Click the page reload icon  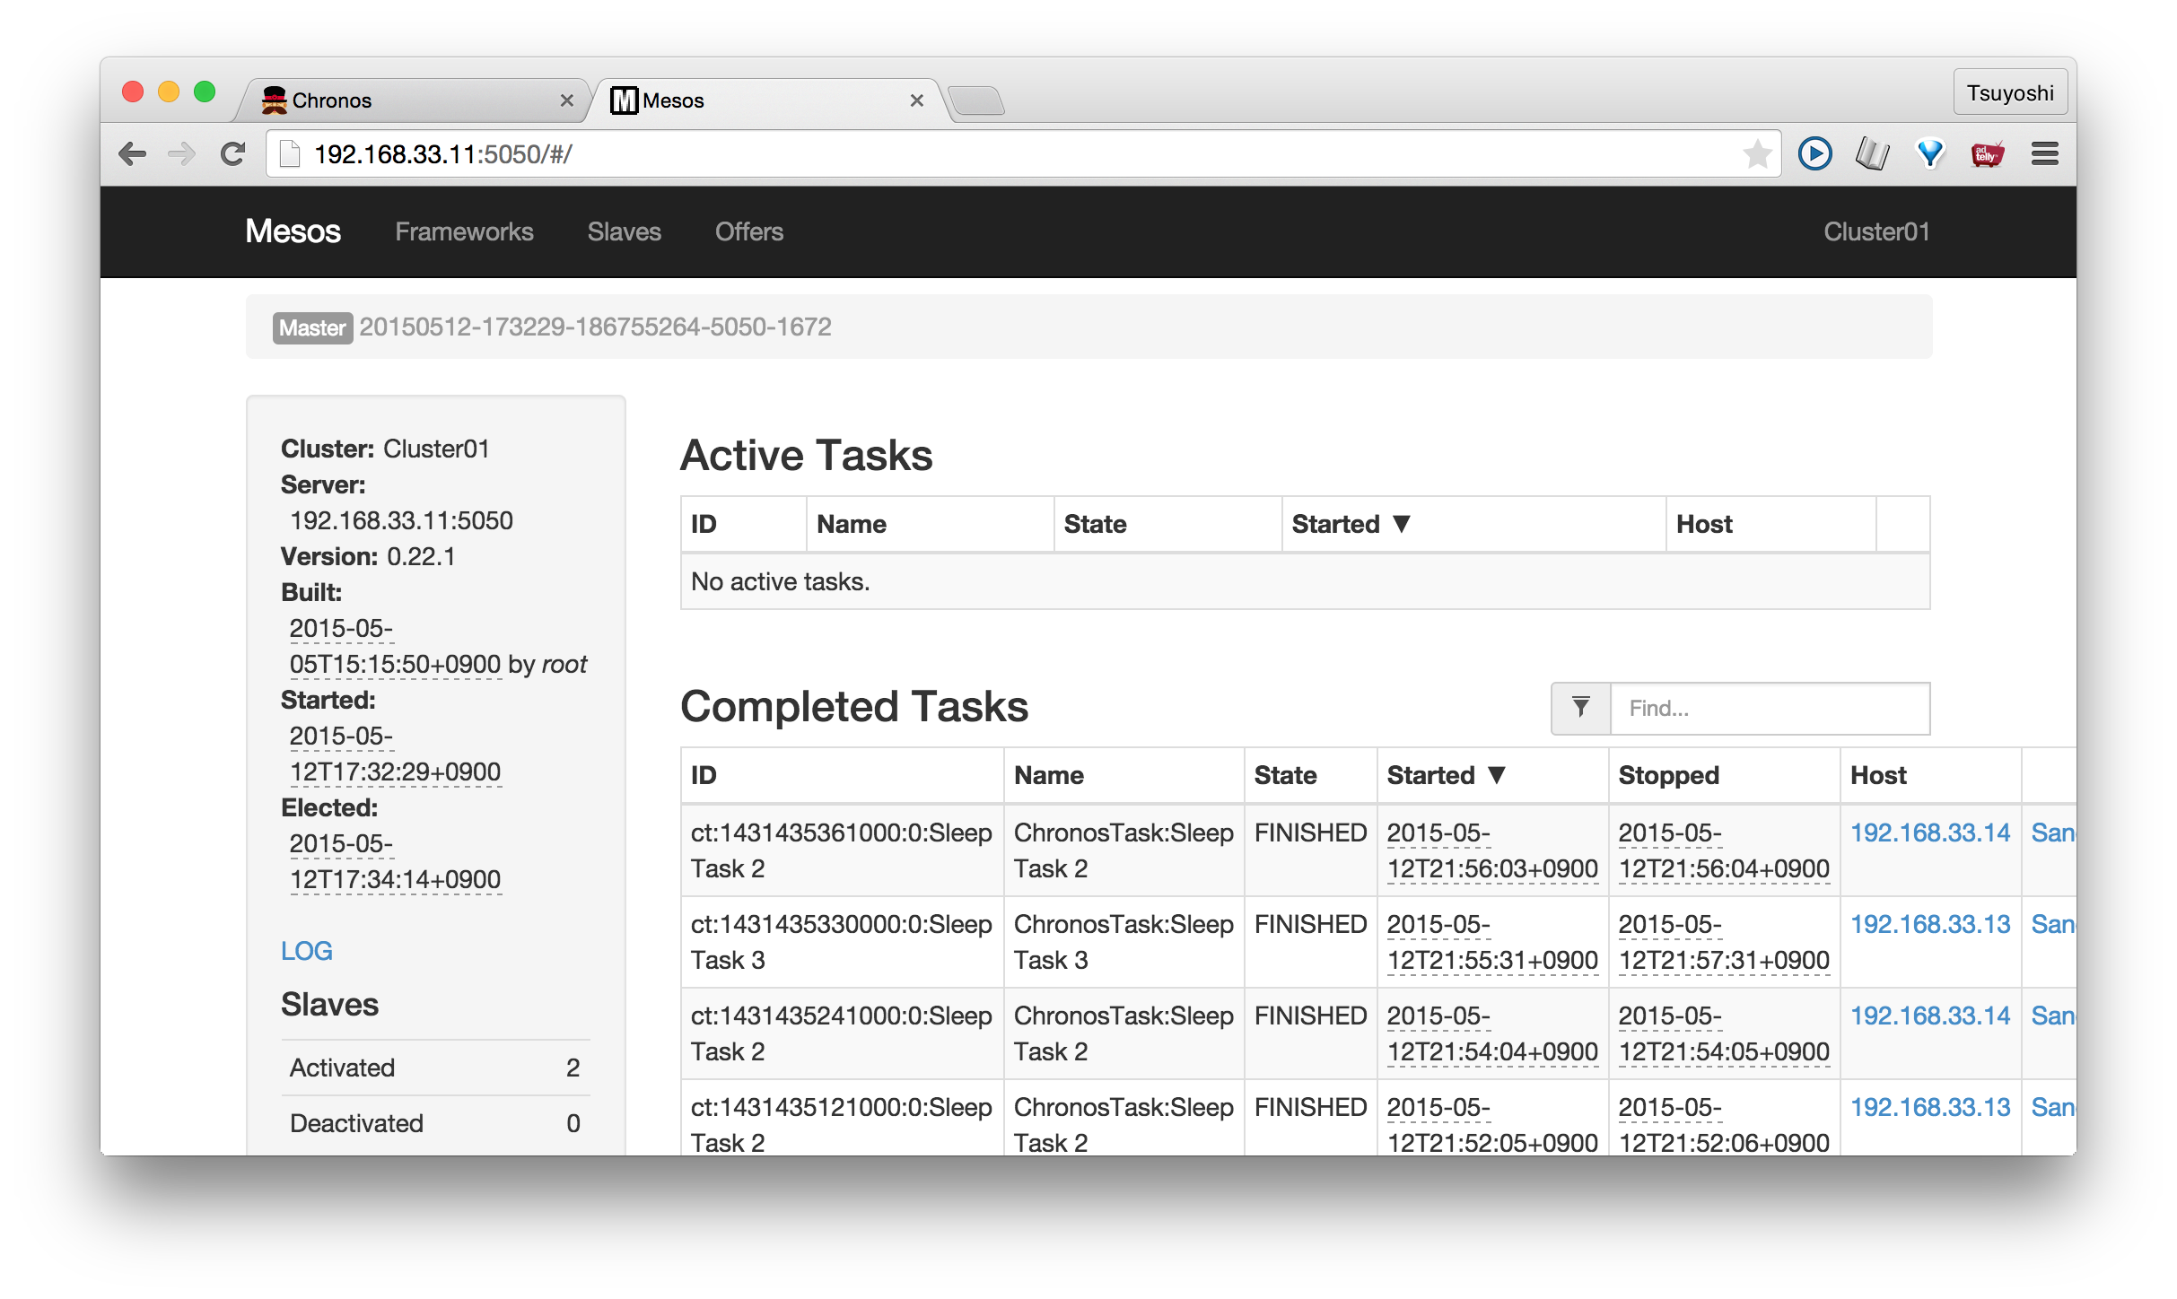232,153
